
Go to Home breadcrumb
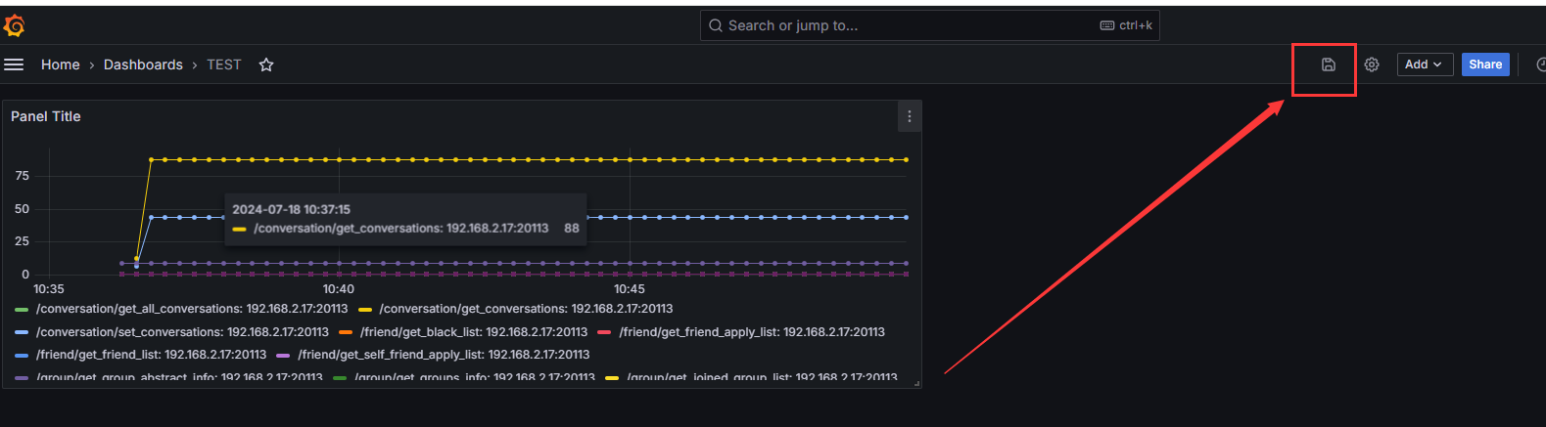coord(60,64)
